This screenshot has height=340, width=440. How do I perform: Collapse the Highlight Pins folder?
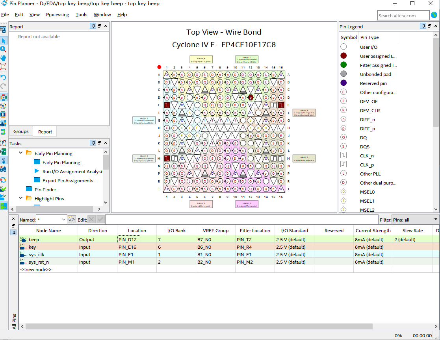click(x=21, y=198)
